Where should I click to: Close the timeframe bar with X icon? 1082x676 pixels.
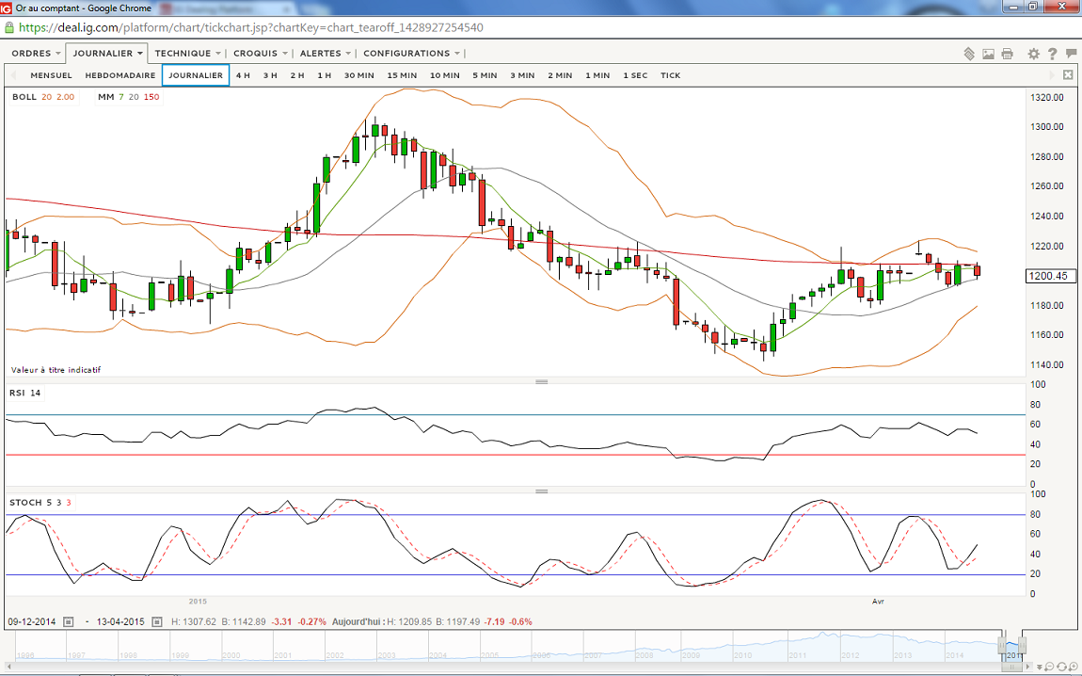[x=1068, y=74]
